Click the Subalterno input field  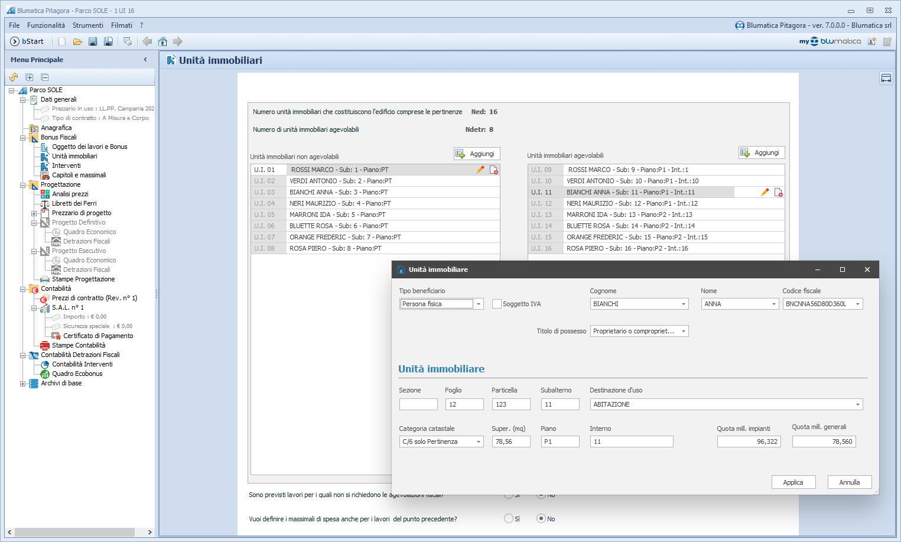pyautogui.click(x=560, y=404)
